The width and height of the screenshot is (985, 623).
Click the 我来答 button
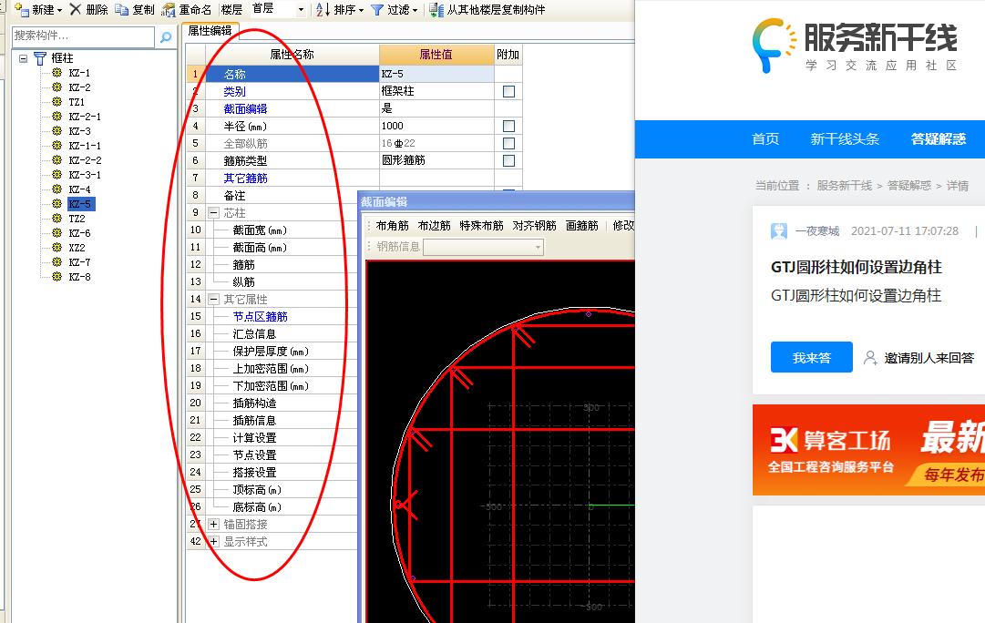pyautogui.click(x=812, y=357)
